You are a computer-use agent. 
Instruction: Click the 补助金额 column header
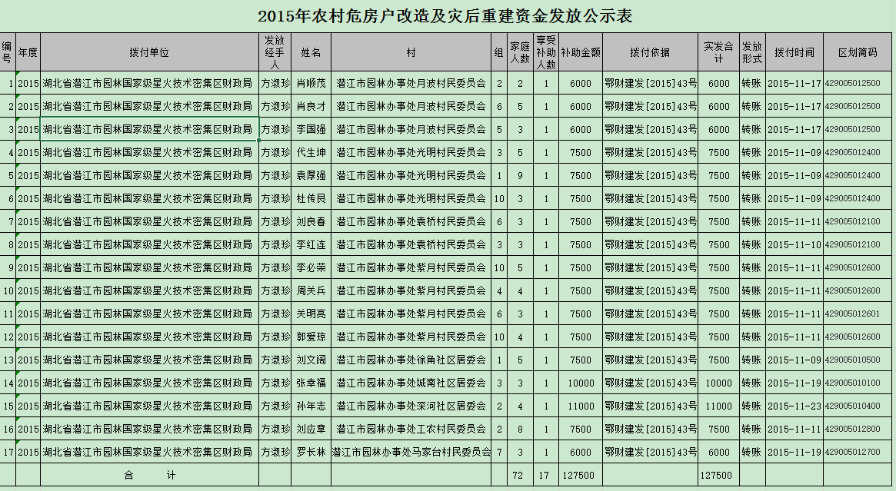(580, 52)
